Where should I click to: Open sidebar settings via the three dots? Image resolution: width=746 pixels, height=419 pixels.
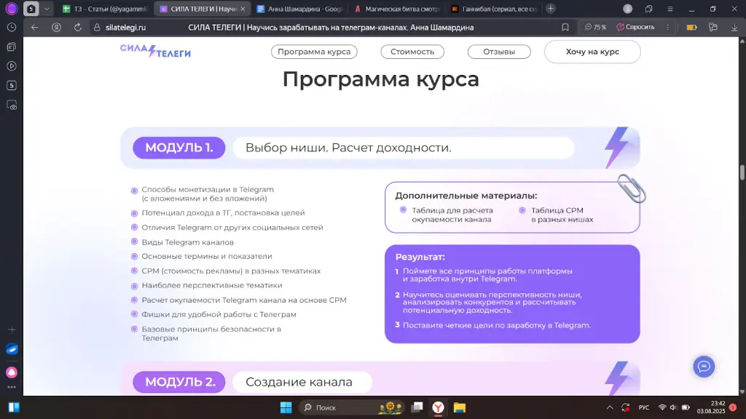[x=12, y=387]
